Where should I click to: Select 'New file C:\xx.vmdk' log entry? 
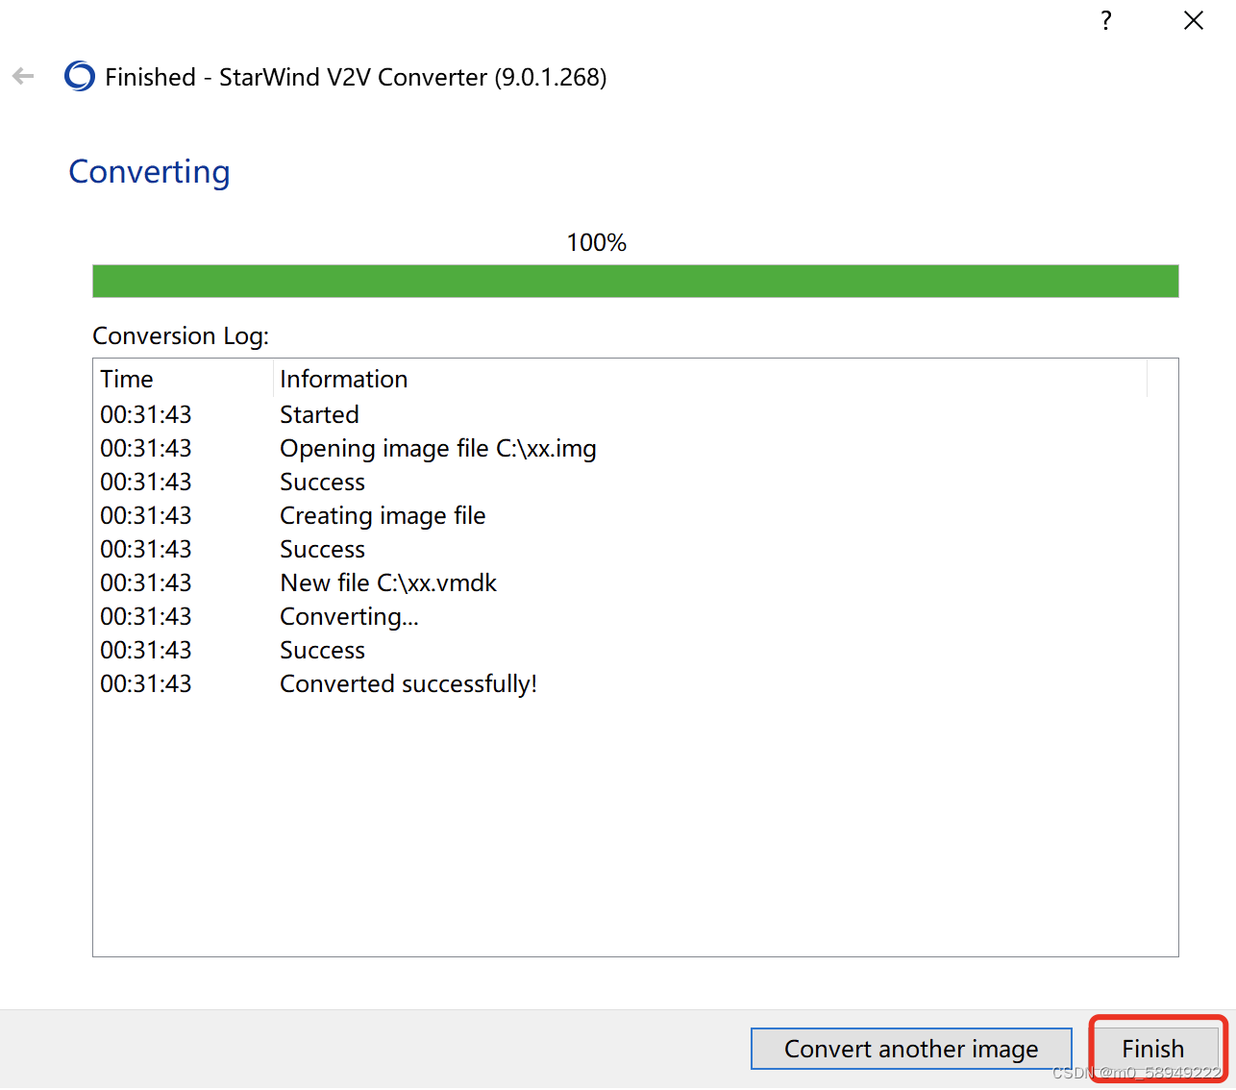pos(635,582)
